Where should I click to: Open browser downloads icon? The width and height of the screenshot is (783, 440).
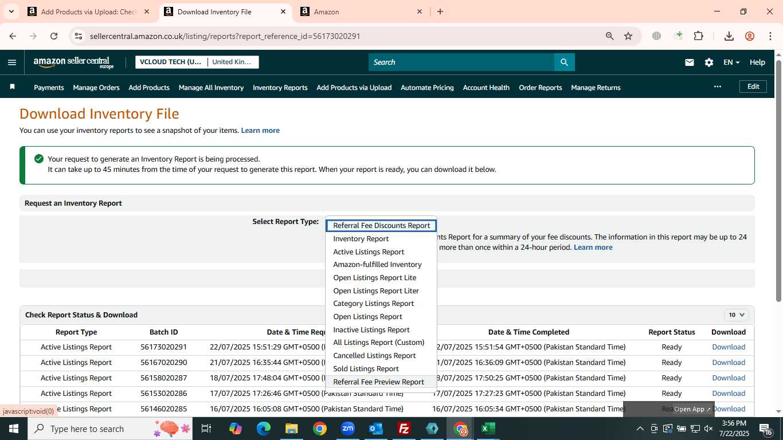729,36
